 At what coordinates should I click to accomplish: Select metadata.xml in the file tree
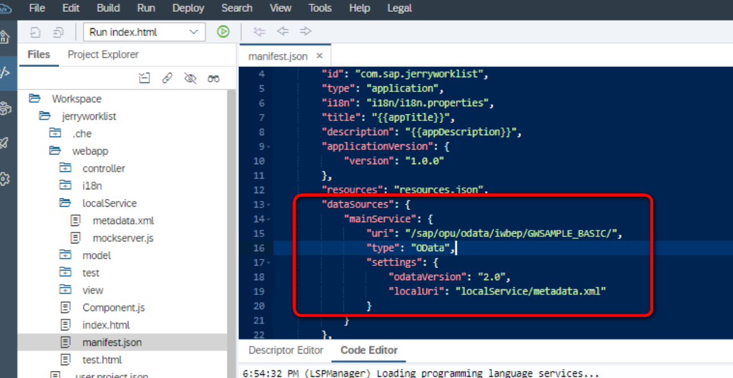[x=123, y=220]
